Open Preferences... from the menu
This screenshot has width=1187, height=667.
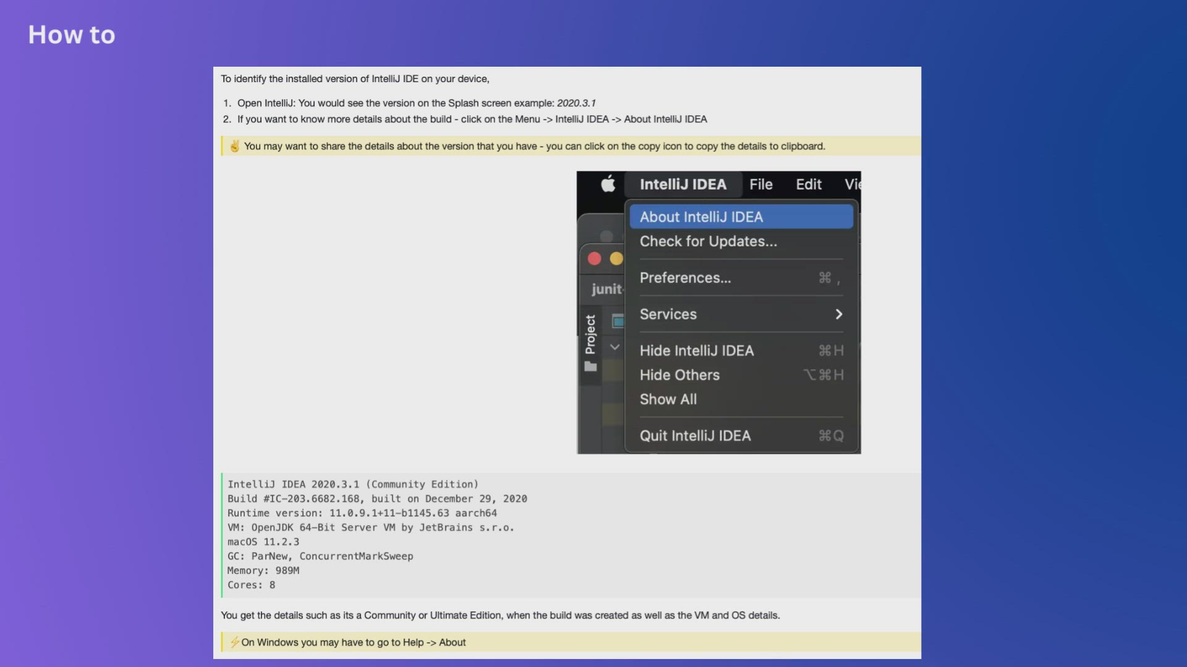pos(685,278)
